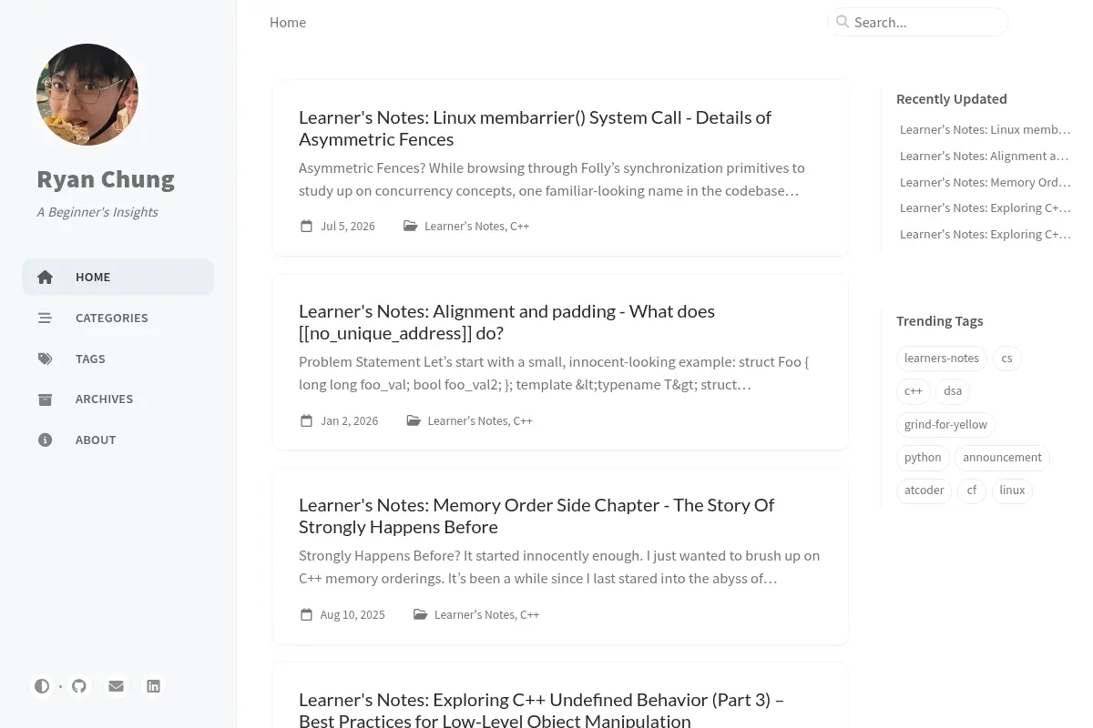Screen dimensions: 1093x728
Task: Open the Linux membarrier() System Call post
Action: 535,128
